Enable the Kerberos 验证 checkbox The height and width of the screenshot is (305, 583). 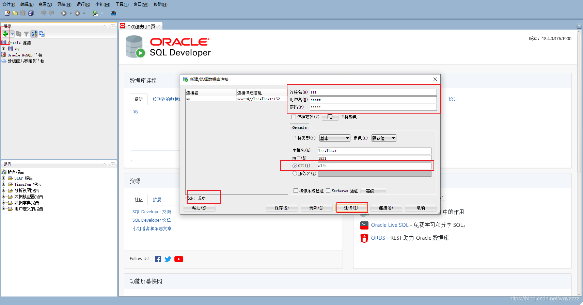point(328,191)
